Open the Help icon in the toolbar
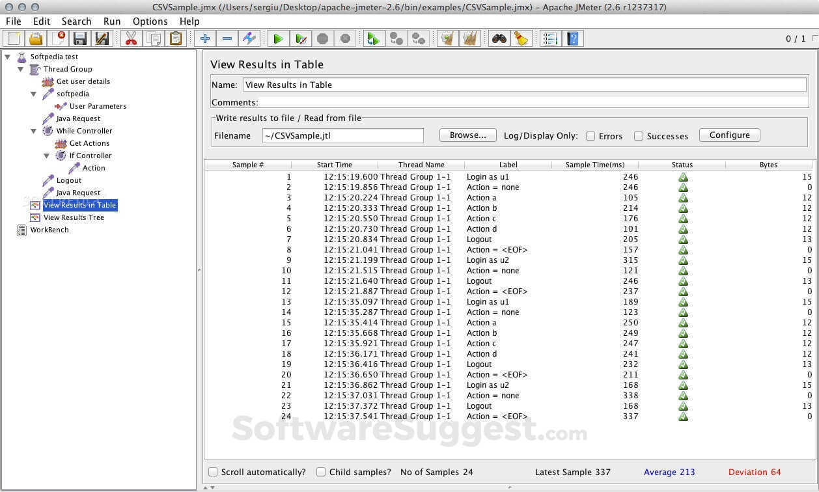819x492 pixels. click(x=572, y=38)
